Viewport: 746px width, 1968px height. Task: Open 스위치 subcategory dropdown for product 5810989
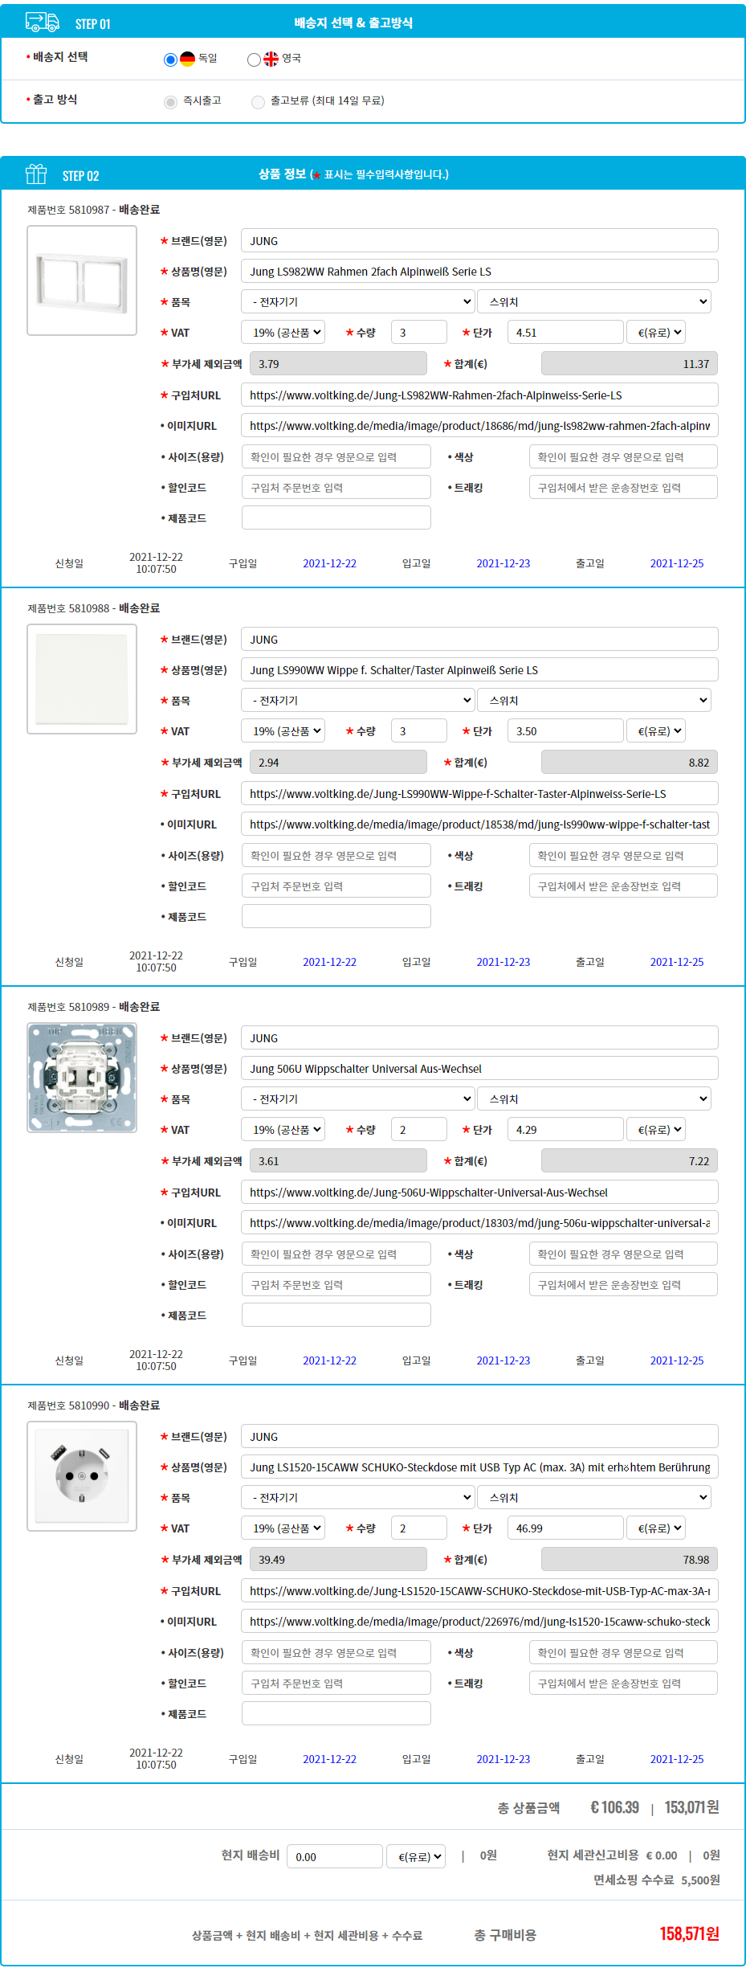pos(594,1099)
